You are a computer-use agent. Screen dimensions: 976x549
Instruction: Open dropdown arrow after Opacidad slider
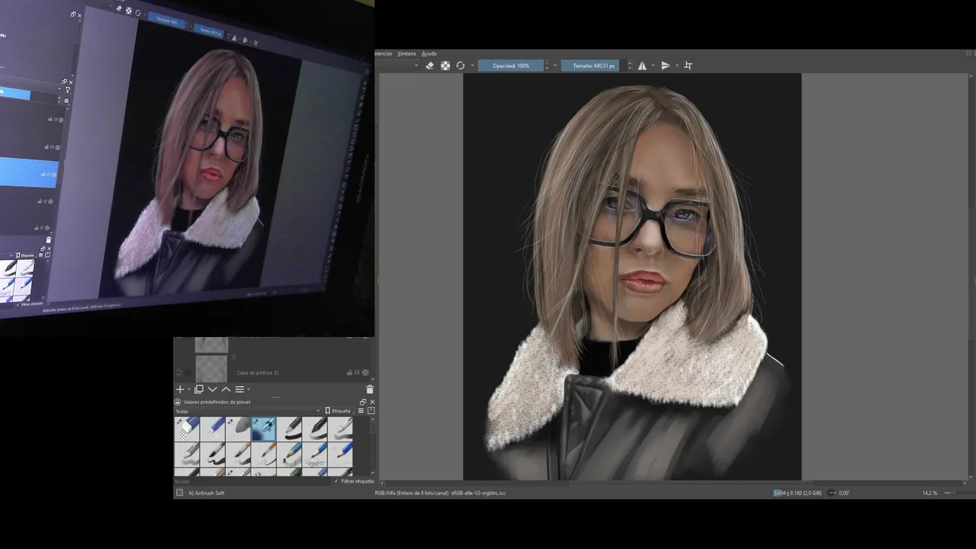click(x=554, y=66)
